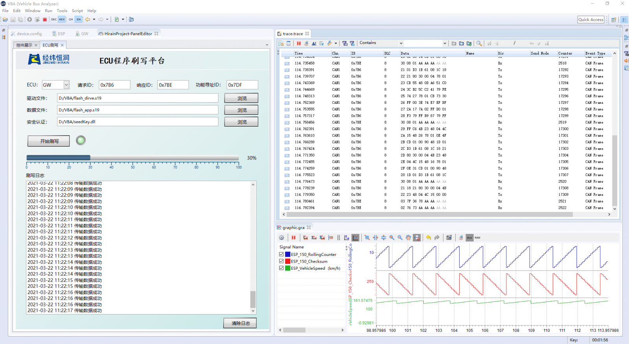629x344 pixels.
Task: Click the yellow undo arrow in graphic toolbar
Action: click(x=429, y=237)
